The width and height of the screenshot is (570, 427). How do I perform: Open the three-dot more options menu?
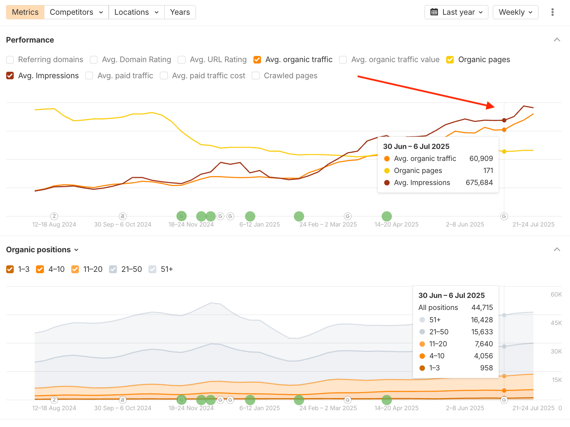click(x=552, y=12)
